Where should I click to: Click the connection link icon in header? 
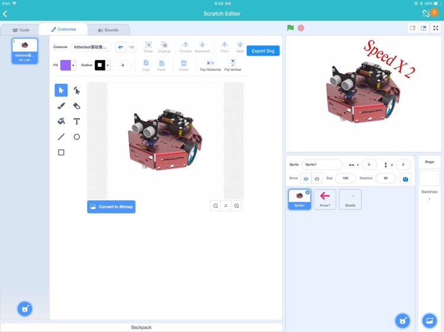pos(426,13)
